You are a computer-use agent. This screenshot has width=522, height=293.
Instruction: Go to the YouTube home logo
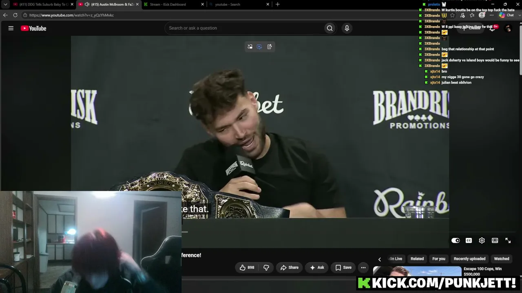[33, 28]
